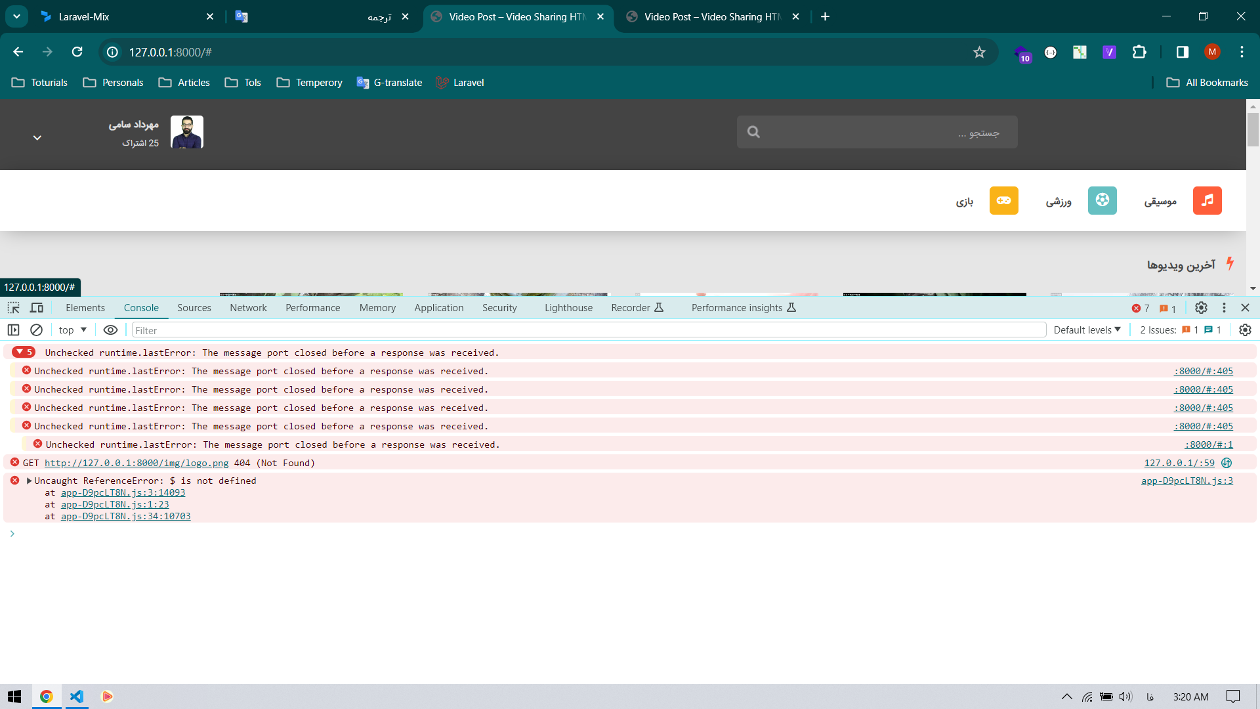Switch to the Sources tab
The height and width of the screenshot is (709, 1260).
[x=194, y=308]
